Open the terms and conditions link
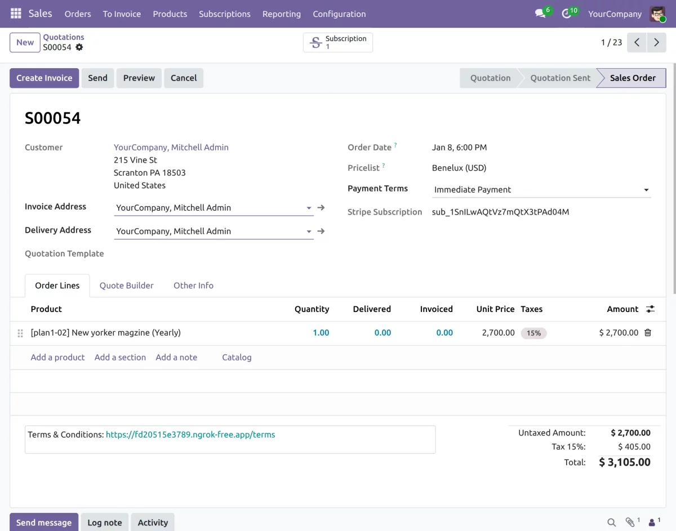Image resolution: width=676 pixels, height=531 pixels. [190, 435]
